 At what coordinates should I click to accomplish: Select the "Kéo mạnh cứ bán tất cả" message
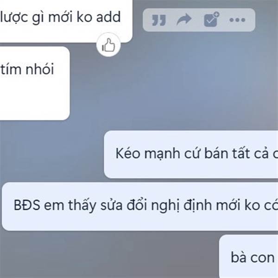tap(191, 154)
